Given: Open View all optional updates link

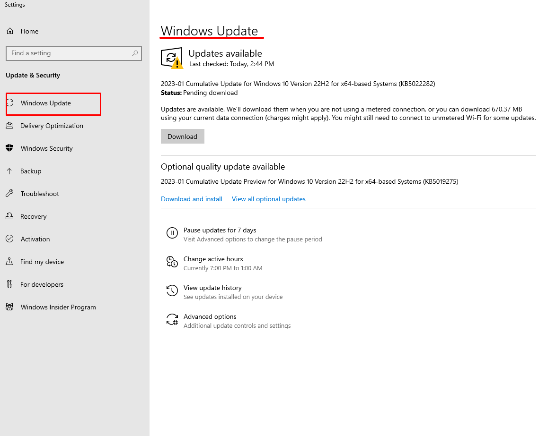Looking at the screenshot, I should [268, 199].
